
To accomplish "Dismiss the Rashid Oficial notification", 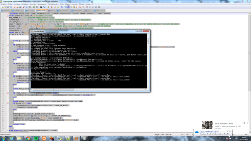I will tap(247, 123).
